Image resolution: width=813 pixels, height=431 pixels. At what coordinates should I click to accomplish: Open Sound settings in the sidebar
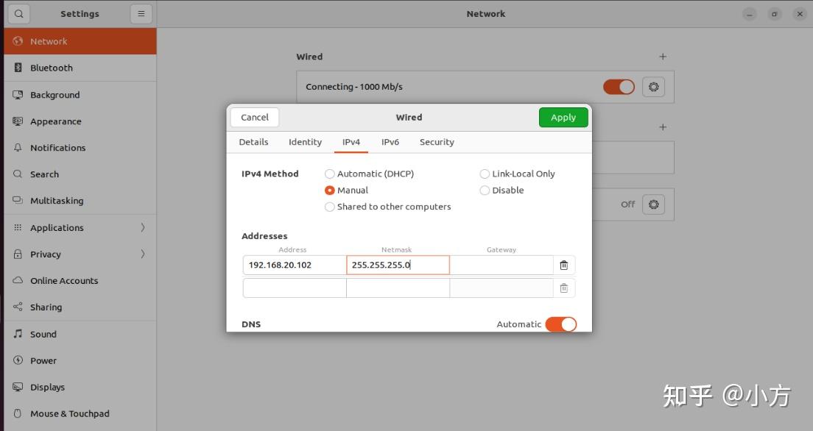[x=43, y=333]
